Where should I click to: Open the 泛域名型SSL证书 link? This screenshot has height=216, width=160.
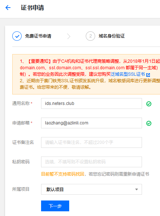128,74
